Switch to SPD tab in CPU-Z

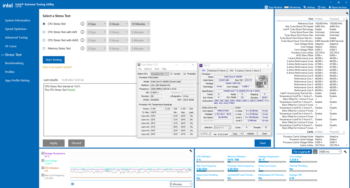click(231, 71)
